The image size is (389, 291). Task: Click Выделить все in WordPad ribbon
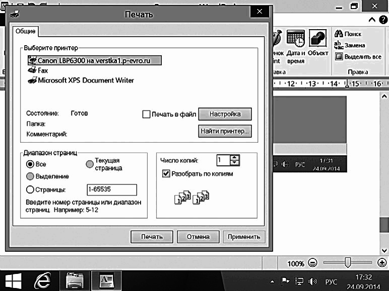(x=358, y=57)
